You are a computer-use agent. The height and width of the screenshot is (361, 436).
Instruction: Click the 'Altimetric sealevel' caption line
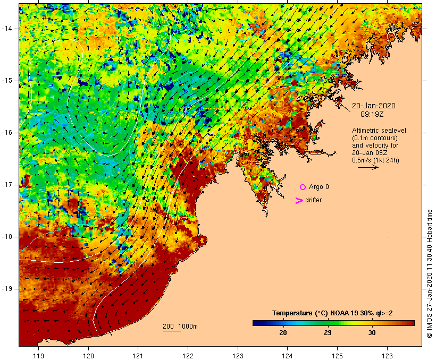click(x=379, y=131)
